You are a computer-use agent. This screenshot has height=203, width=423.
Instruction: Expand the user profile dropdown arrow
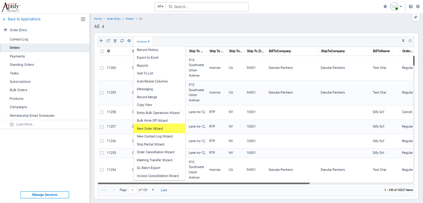click(401, 6)
